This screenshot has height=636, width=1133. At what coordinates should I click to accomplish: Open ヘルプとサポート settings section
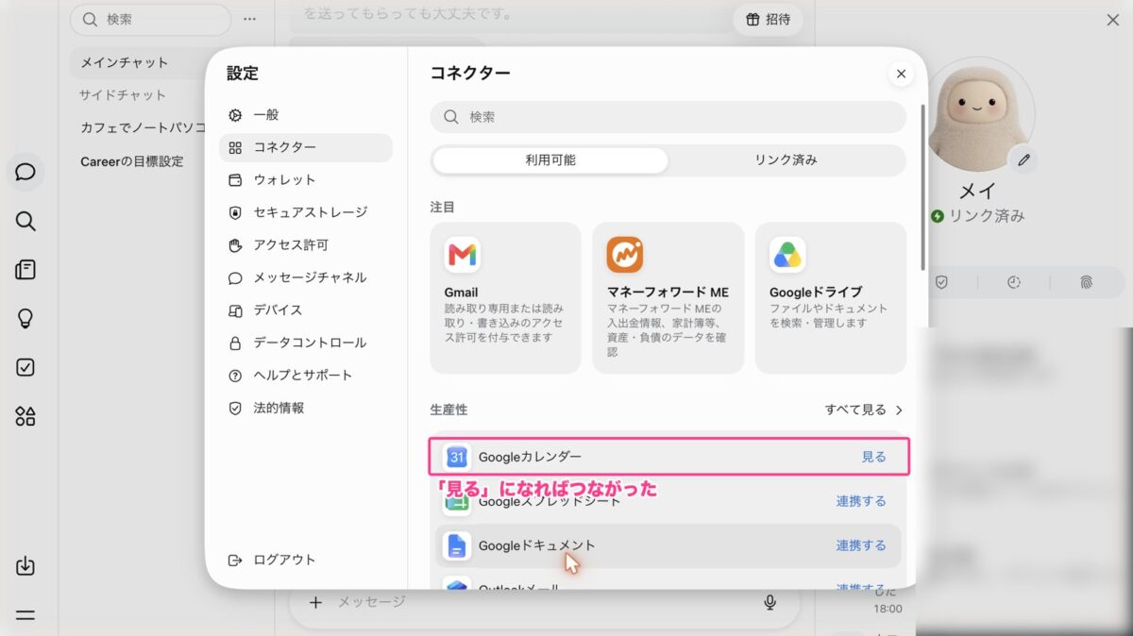(306, 375)
